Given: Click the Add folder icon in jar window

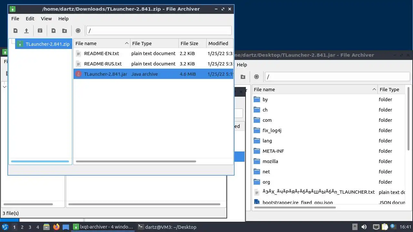Looking at the screenshot, I should (x=243, y=77).
